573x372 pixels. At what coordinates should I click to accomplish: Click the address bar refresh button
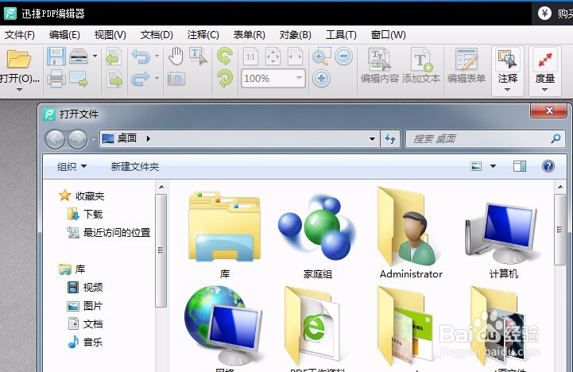(x=390, y=139)
